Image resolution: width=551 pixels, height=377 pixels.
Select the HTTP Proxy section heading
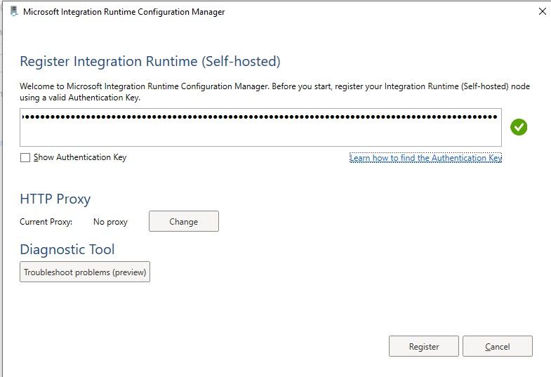pos(55,199)
